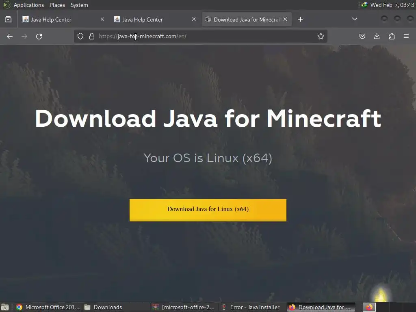416x312 pixels.
Task: Close the second Java Help Center tab
Action: (x=194, y=19)
